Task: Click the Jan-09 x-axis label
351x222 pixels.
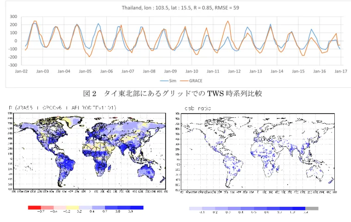Action: coord(170,71)
